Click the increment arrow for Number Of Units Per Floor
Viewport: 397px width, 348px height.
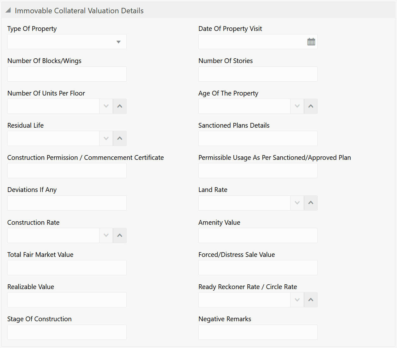coord(119,106)
